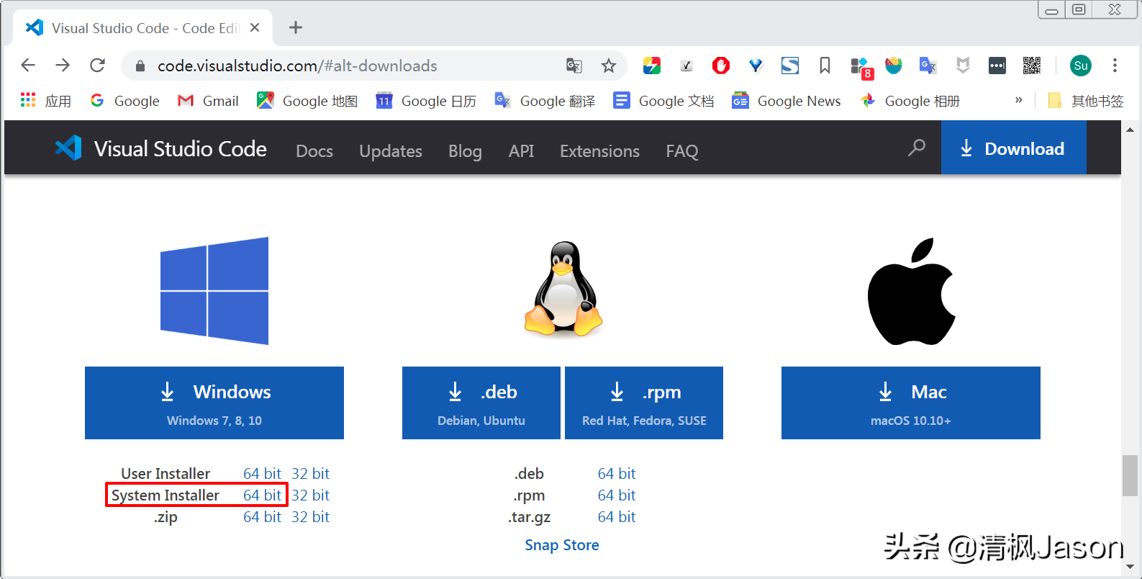Click the blue Download button in header
Viewport: 1142px width, 579px height.
click(x=1013, y=148)
